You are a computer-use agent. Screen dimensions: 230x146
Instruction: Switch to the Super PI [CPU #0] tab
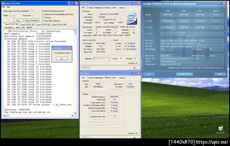tap(11, 24)
